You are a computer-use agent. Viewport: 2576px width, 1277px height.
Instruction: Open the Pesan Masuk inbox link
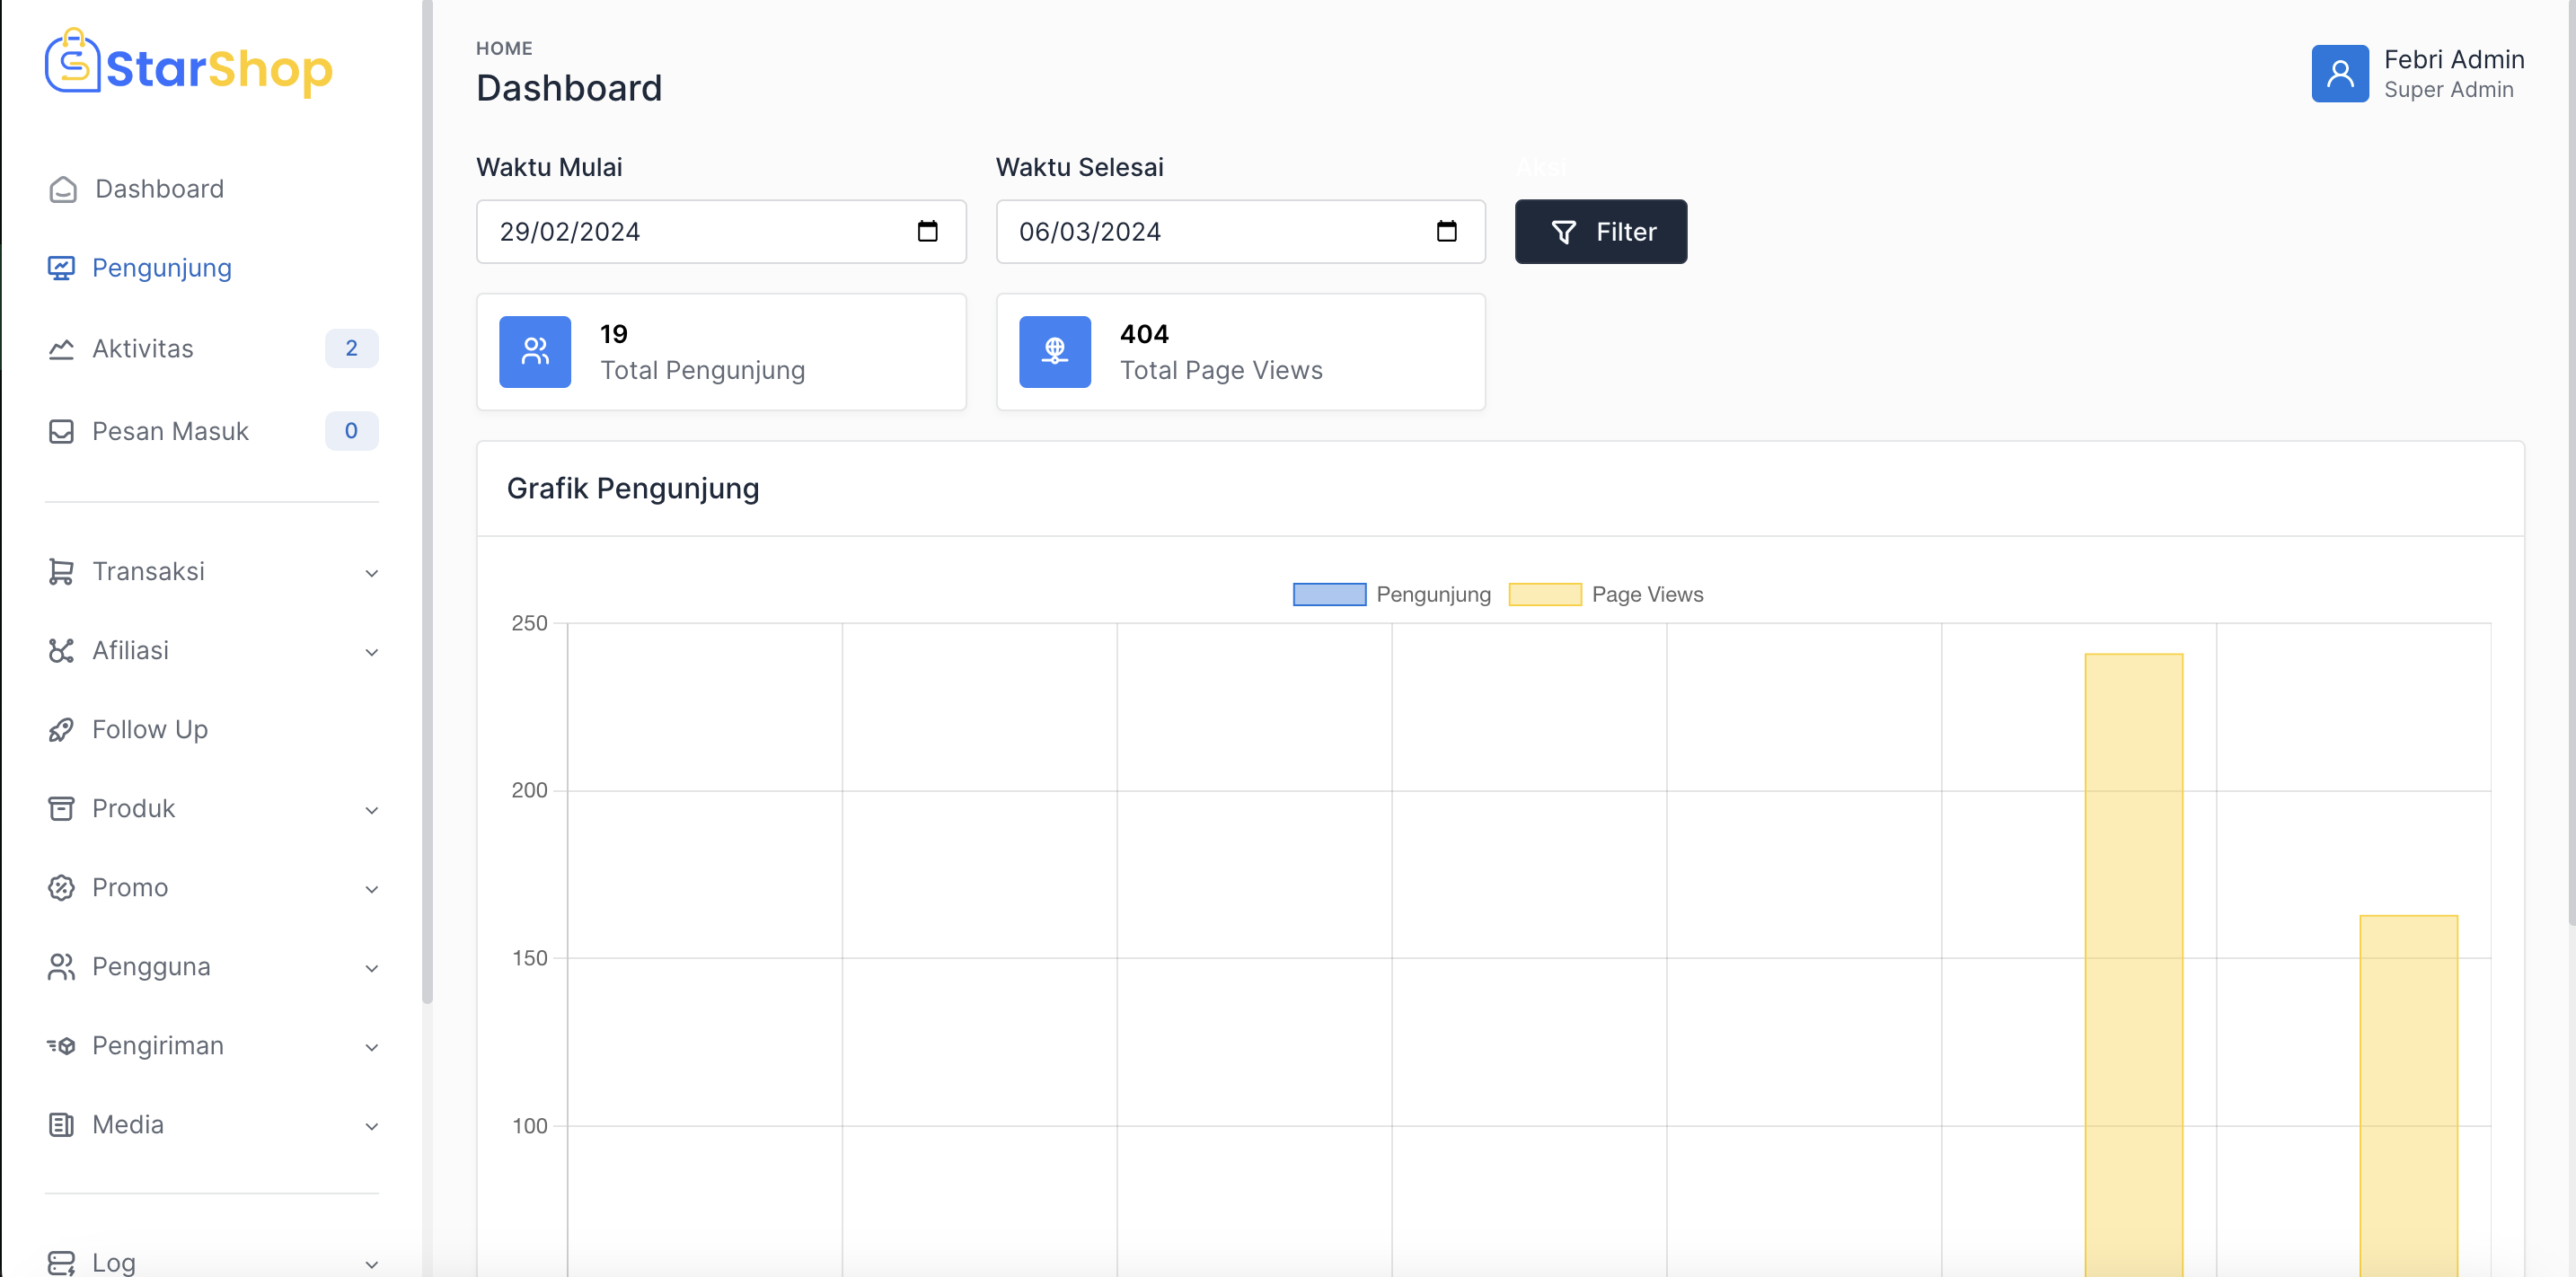point(170,431)
